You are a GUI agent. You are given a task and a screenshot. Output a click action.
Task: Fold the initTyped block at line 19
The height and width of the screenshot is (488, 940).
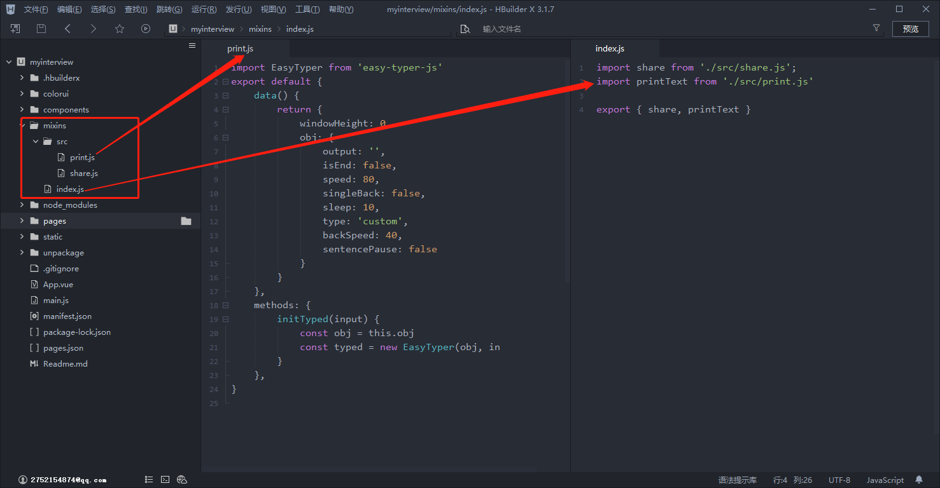click(x=225, y=320)
